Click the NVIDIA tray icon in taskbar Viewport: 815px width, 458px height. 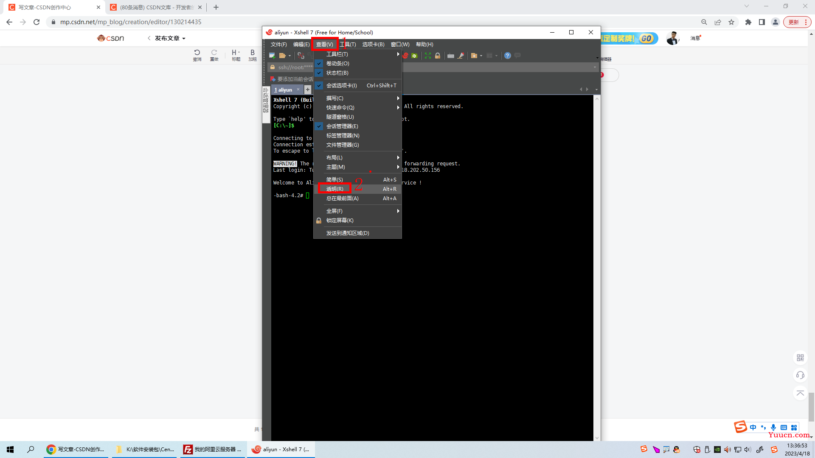click(x=717, y=450)
